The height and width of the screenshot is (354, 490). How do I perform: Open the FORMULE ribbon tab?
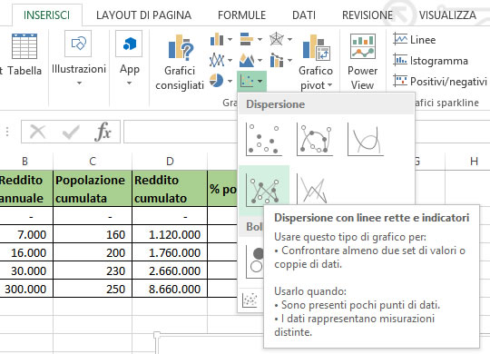tap(242, 15)
